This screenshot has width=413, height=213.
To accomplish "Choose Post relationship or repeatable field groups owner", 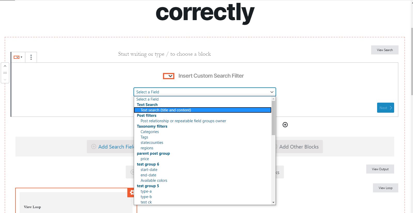I will 183,121.
